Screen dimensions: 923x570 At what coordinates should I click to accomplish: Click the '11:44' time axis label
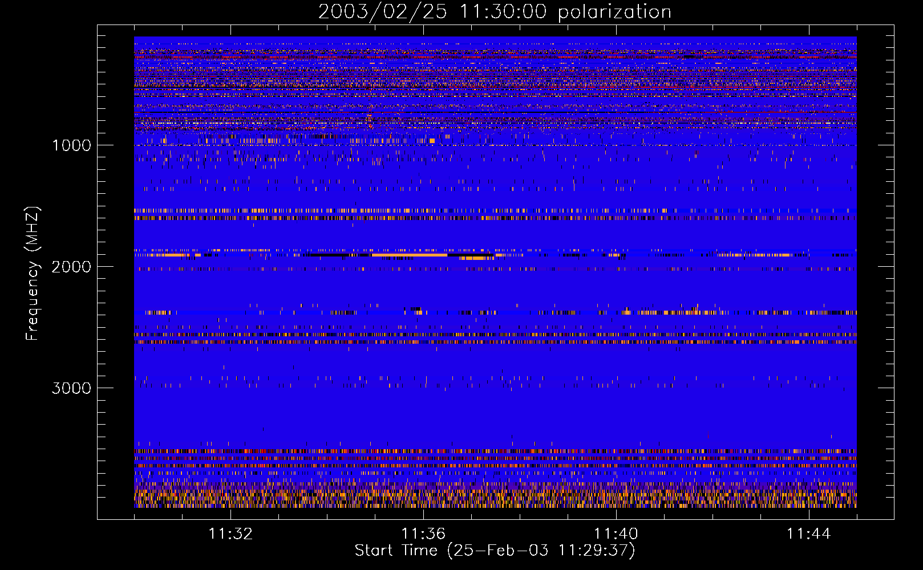pos(809,534)
